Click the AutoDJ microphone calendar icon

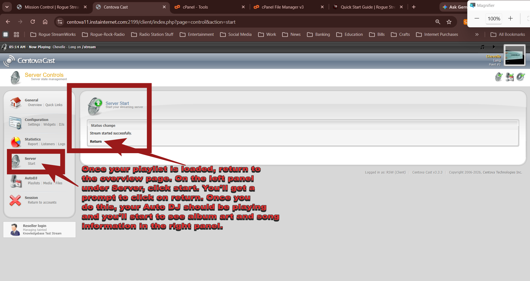tap(16, 181)
